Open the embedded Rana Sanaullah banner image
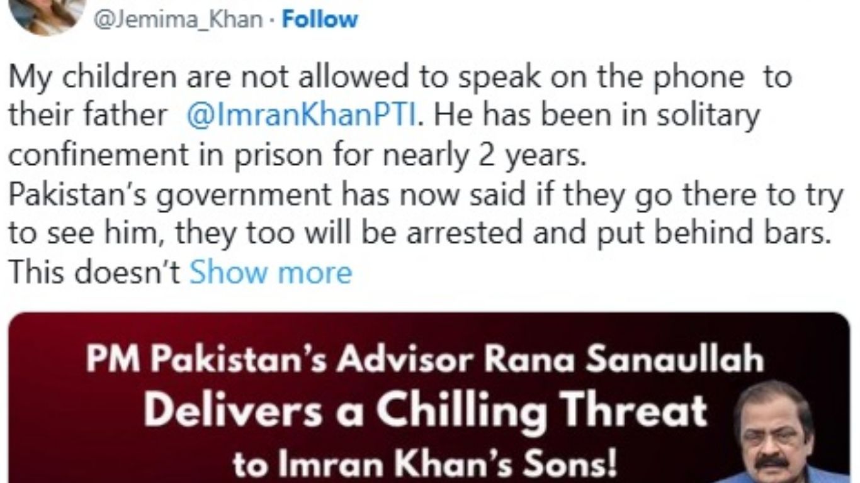 (x=430, y=397)
